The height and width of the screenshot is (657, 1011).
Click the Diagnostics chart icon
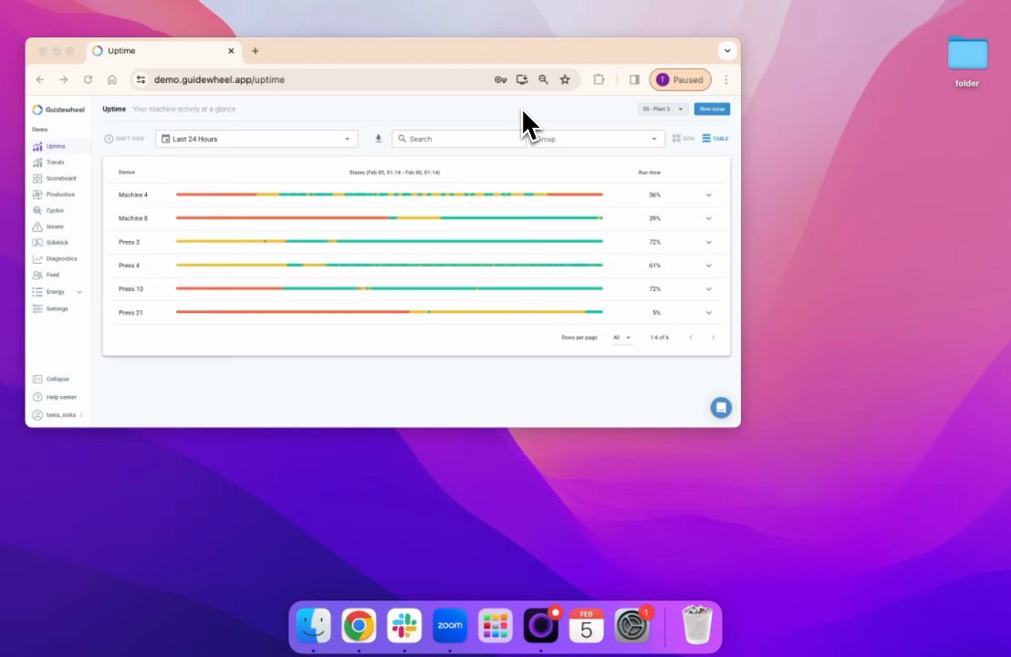[x=37, y=258]
